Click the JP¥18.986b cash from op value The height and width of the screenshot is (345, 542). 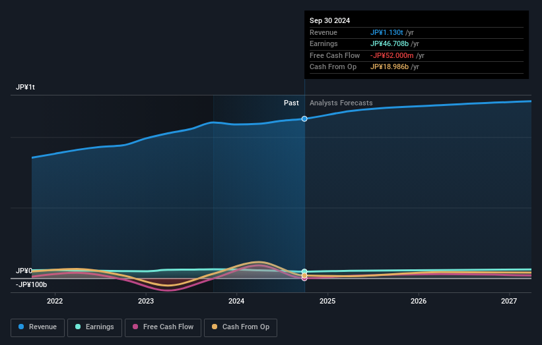click(390, 67)
